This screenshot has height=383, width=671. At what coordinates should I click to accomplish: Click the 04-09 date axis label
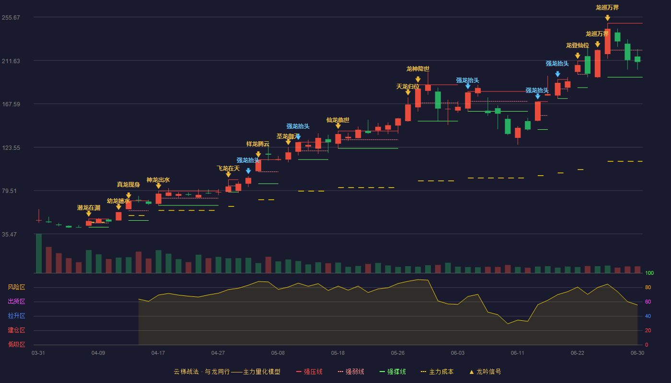(98, 353)
